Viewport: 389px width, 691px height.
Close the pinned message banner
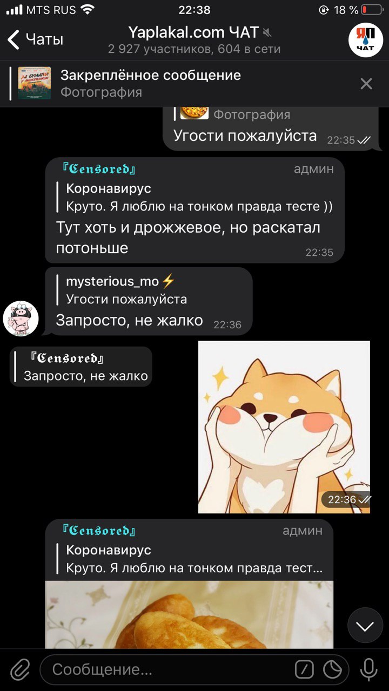(x=366, y=84)
